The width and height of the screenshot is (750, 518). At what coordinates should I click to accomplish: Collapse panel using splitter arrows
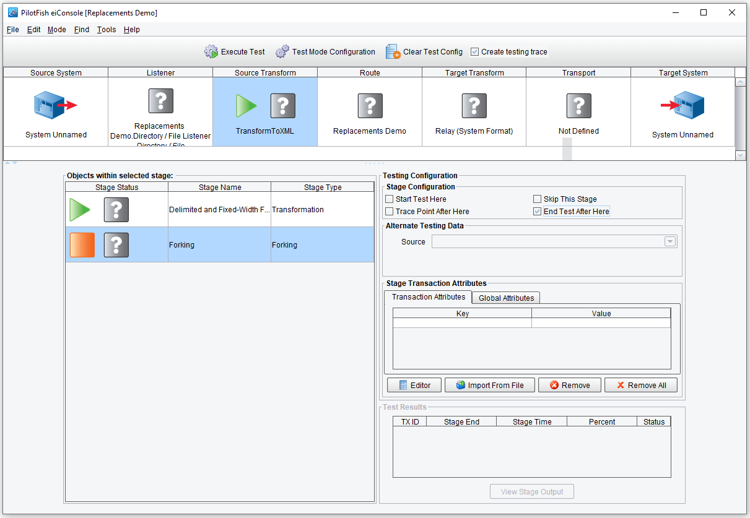pyautogui.click(x=11, y=163)
